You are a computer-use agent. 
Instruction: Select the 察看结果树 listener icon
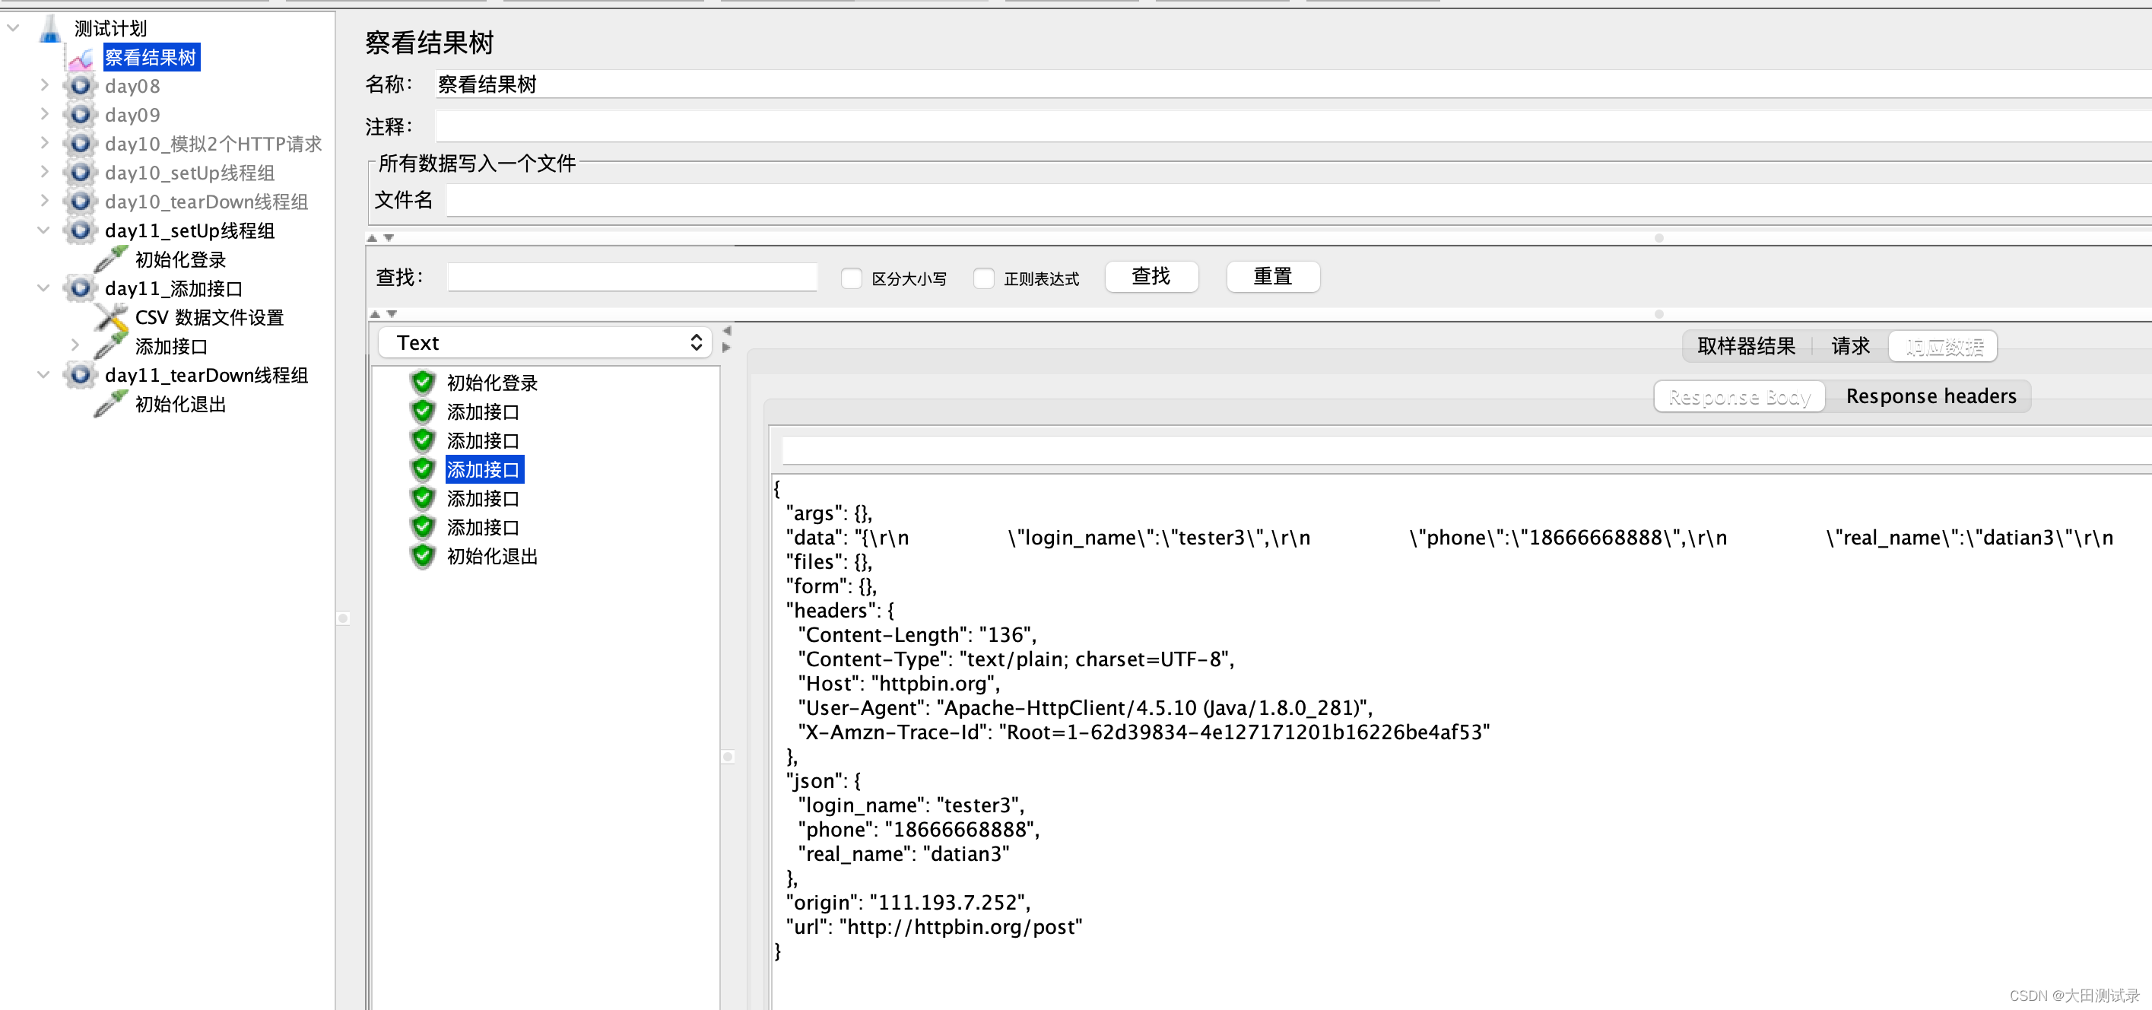81,57
